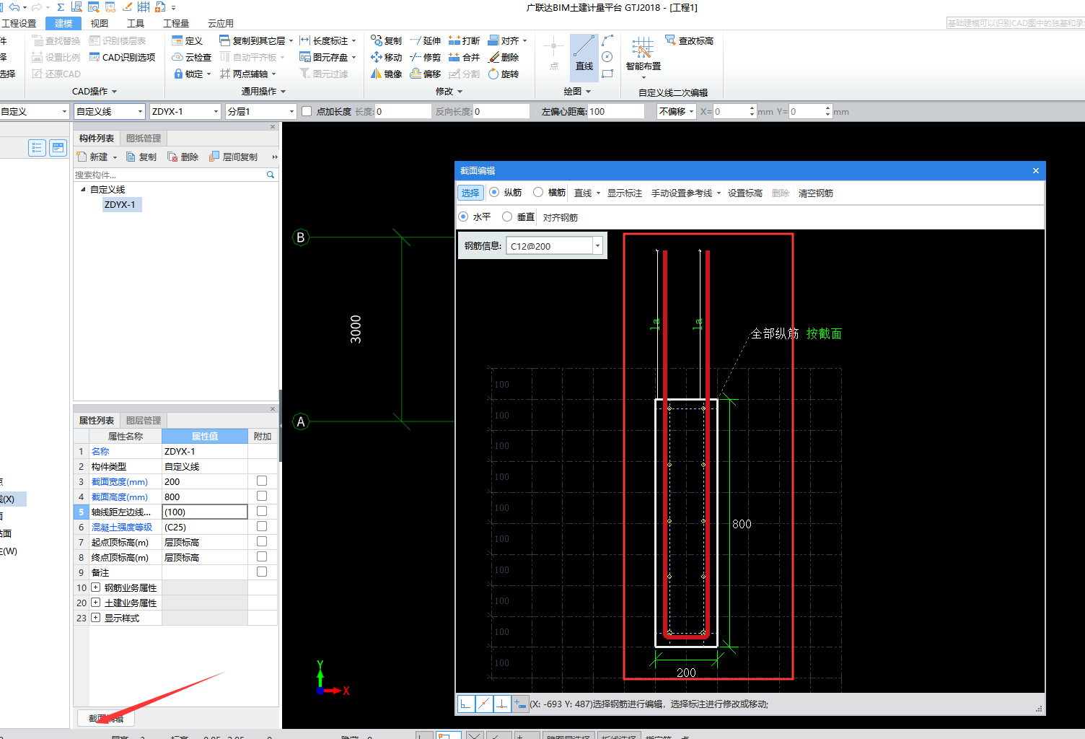1085x739 pixels.
Task: Expand 土建业务属性 property group
Action: tap(95, 603)
